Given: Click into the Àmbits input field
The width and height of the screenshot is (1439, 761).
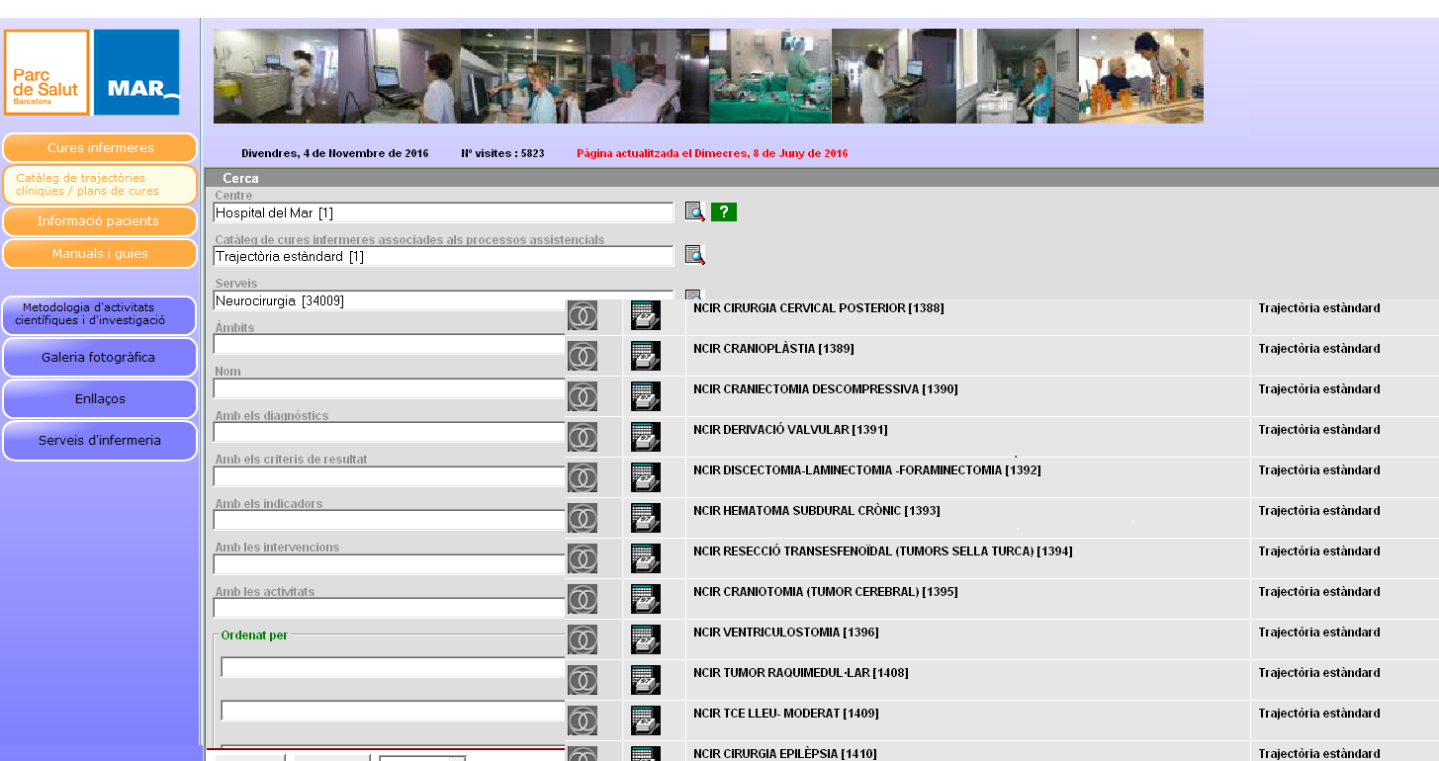Looking at the screenshot, I should (x=390, y=344).
